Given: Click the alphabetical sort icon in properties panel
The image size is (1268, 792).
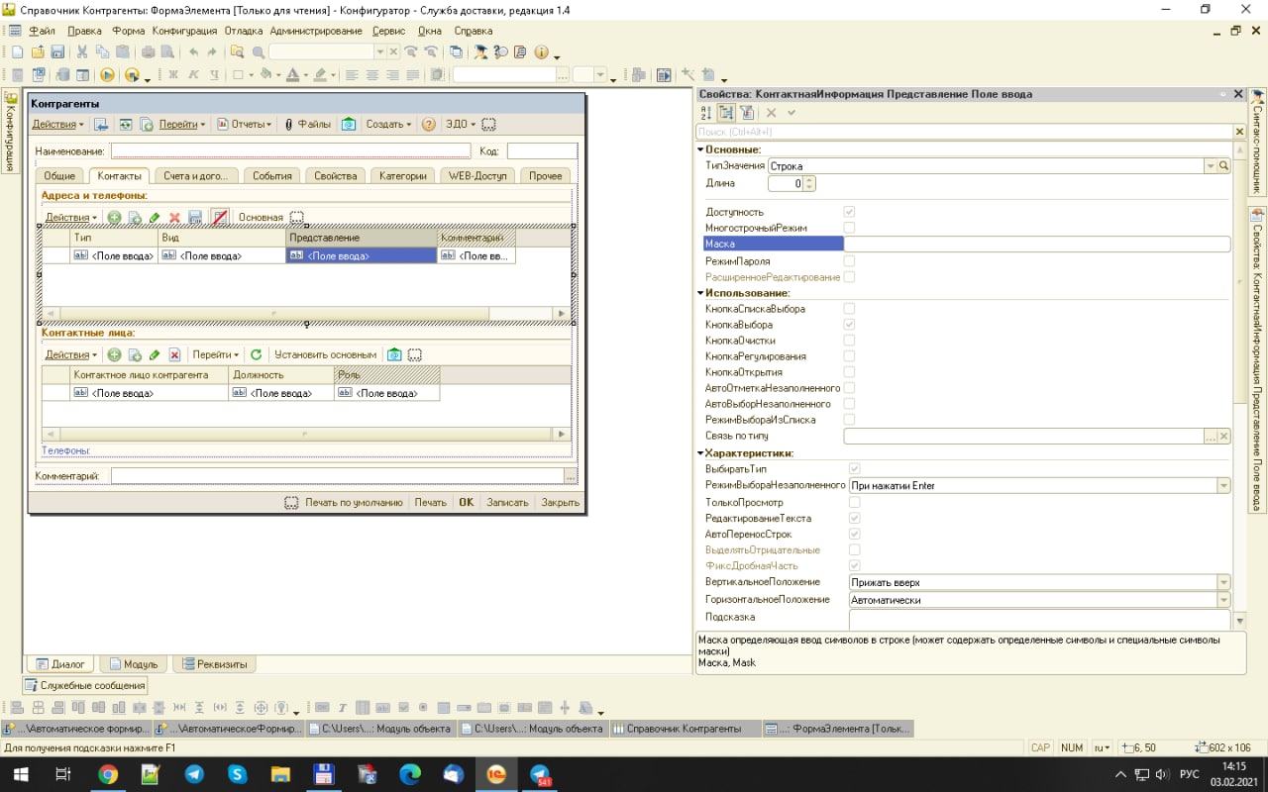Looking at the screenshot, I should point(706,113).
